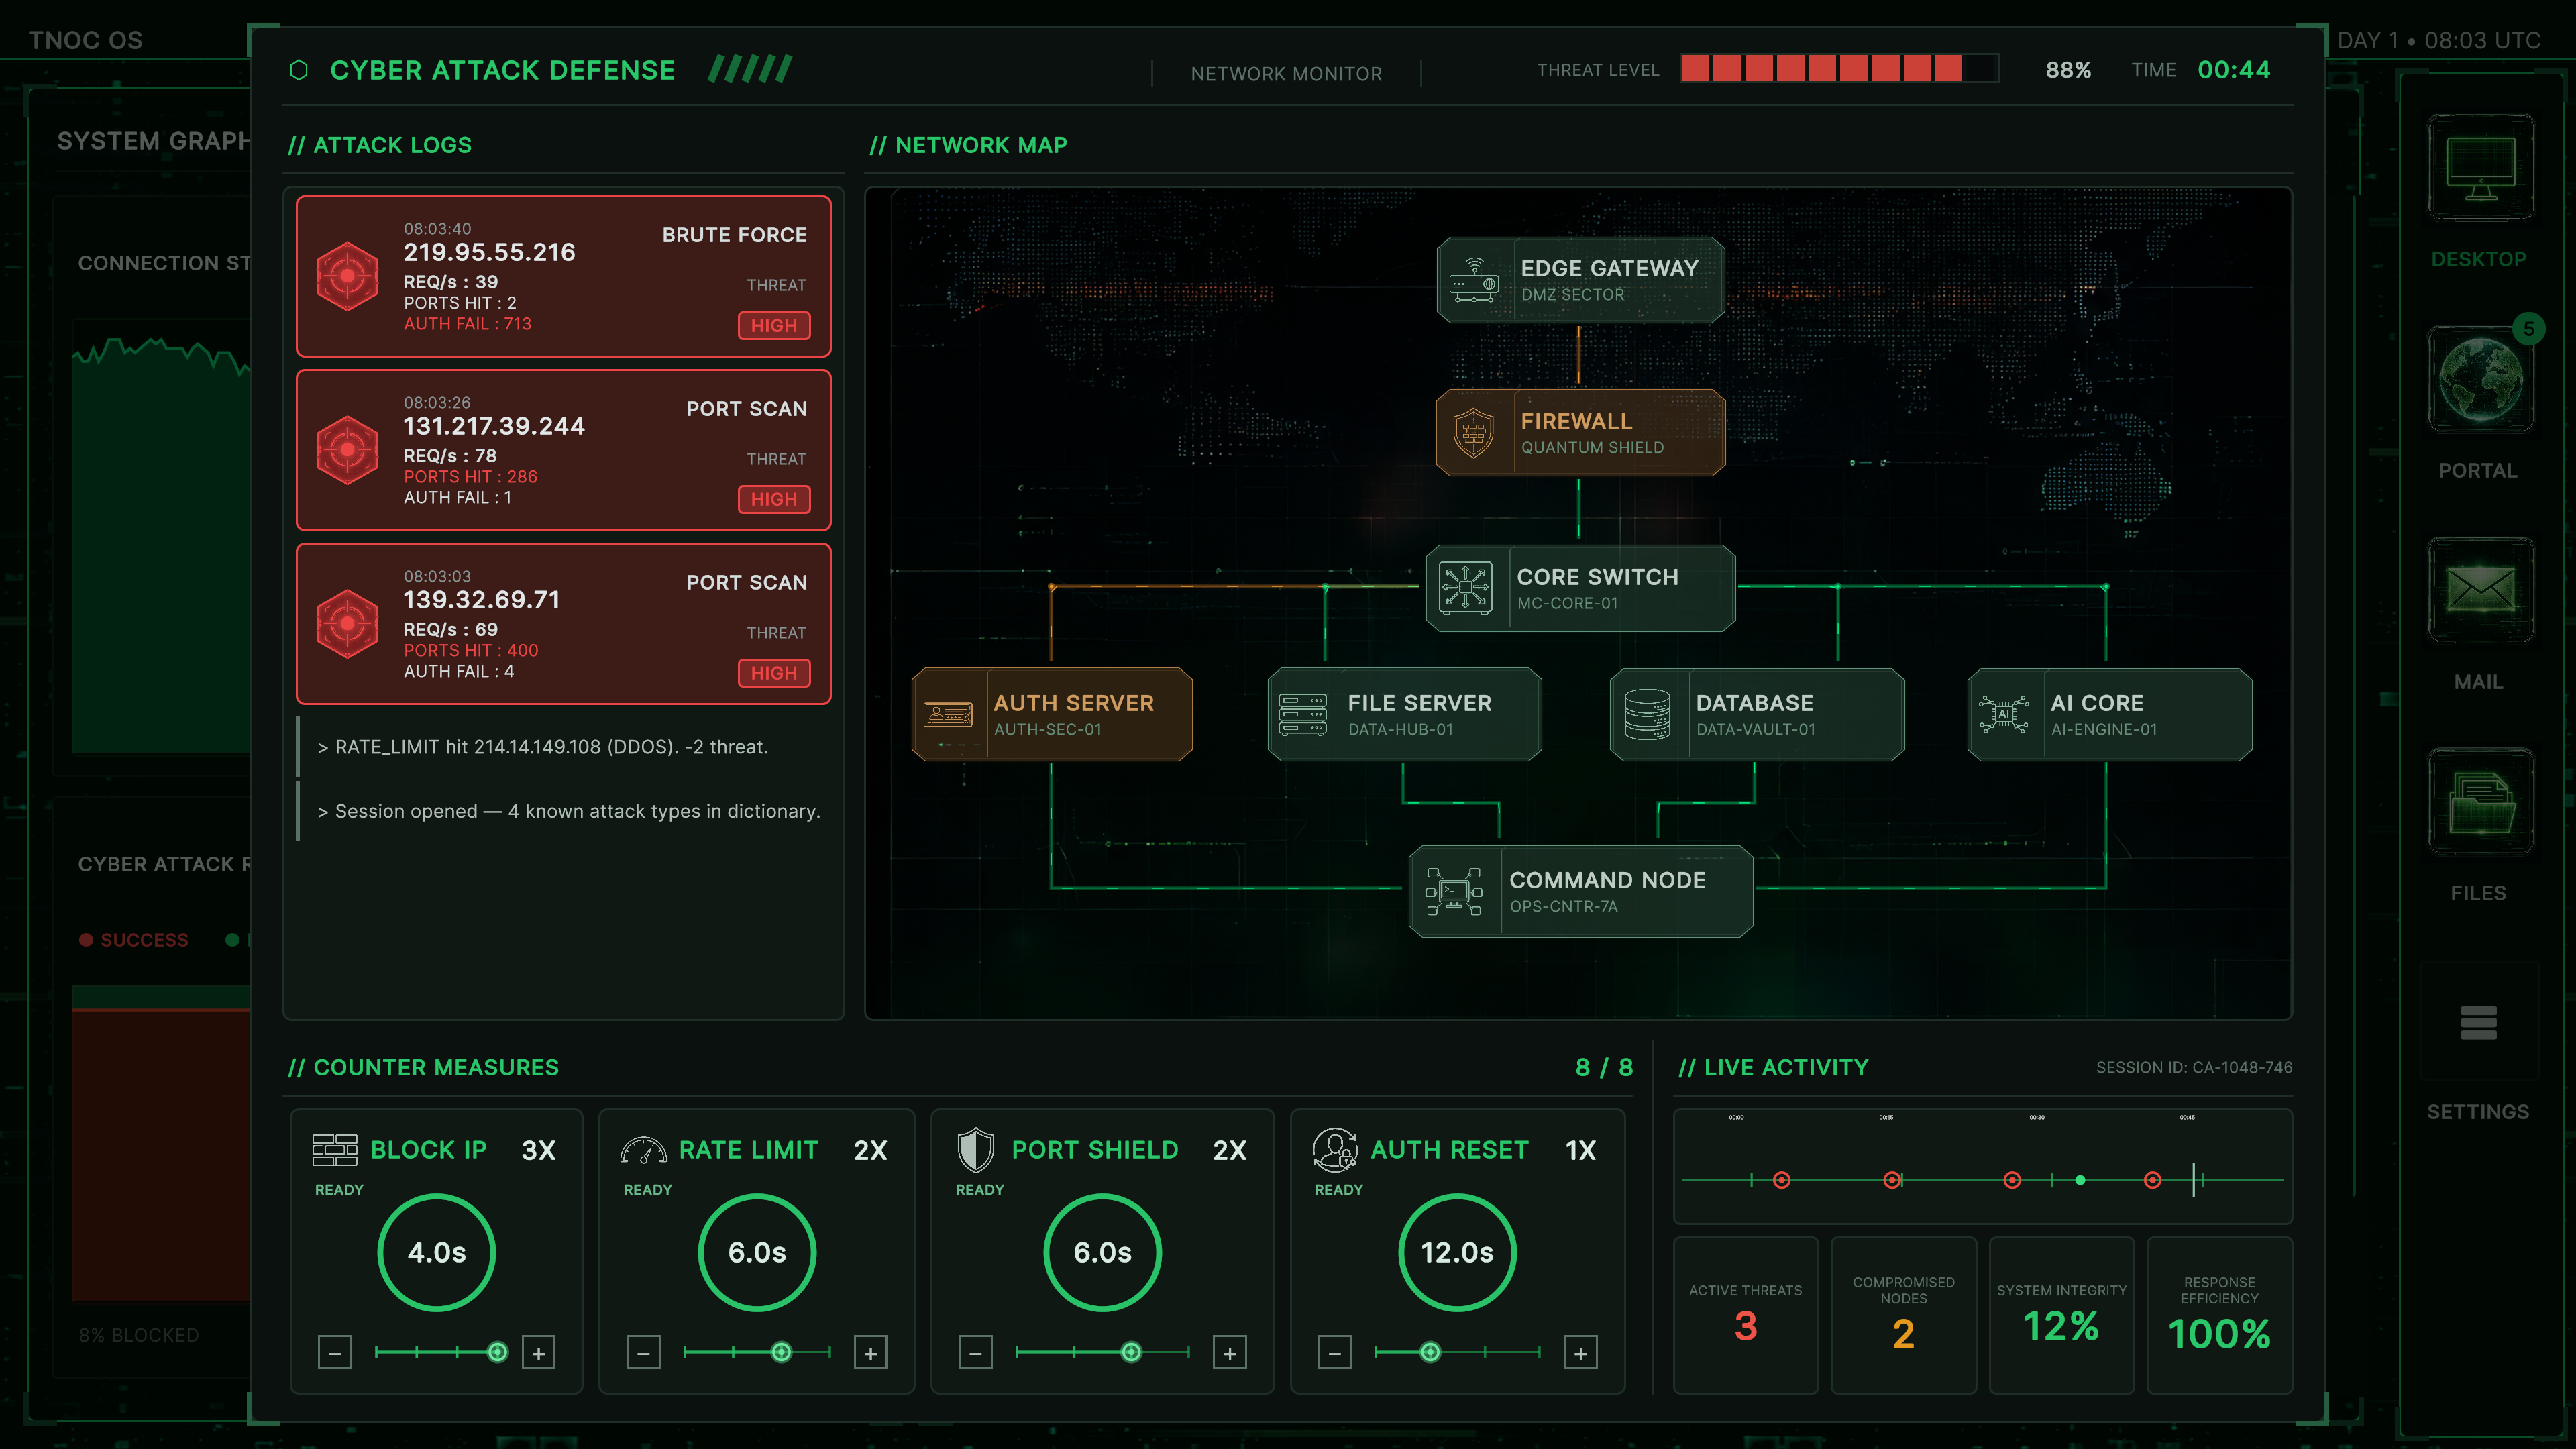Click the Auth Server icon

pyautogui.click(x=948, y=714)
